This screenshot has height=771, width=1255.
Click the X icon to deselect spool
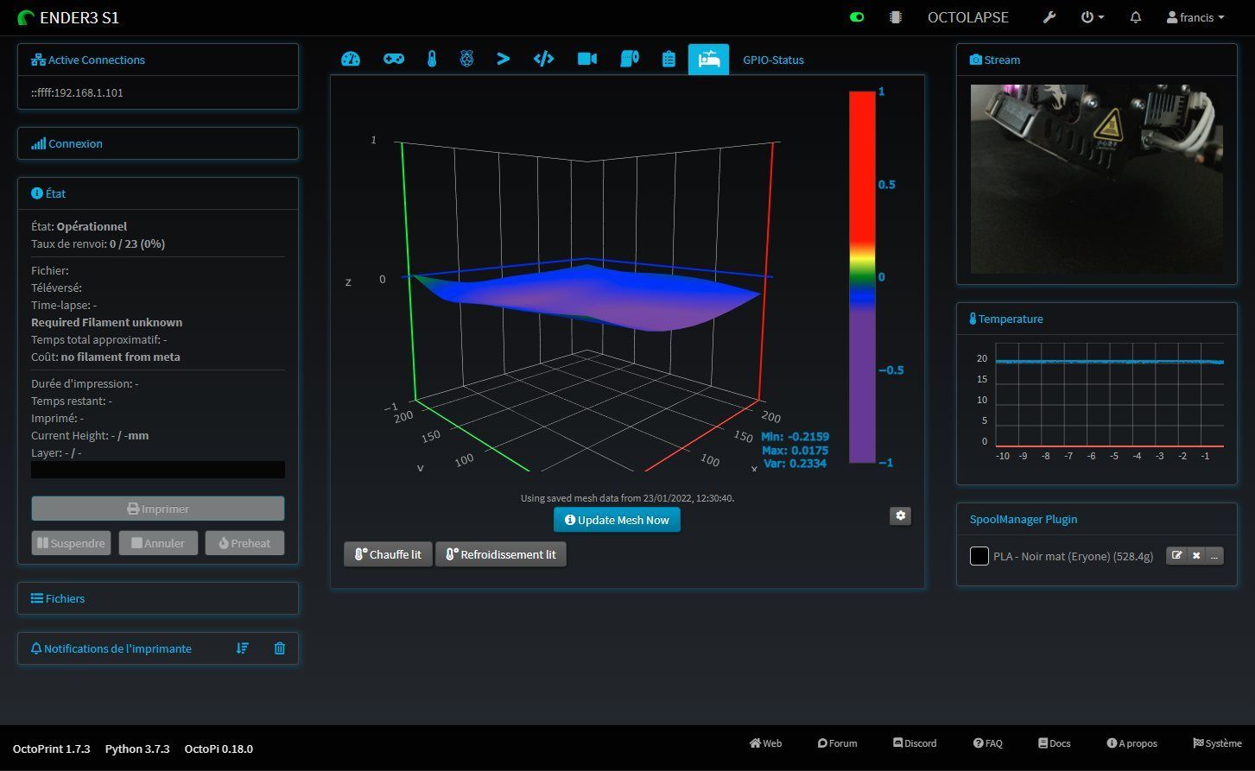(x=1196, y=556)
